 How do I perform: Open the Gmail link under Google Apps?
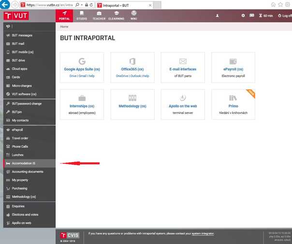[x=82, y=76]
